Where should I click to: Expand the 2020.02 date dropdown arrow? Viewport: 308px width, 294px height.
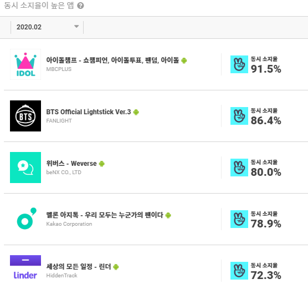(76, 27)
